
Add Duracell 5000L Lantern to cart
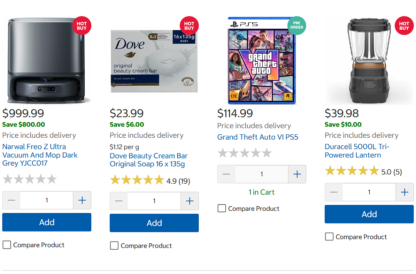[369, 214]
